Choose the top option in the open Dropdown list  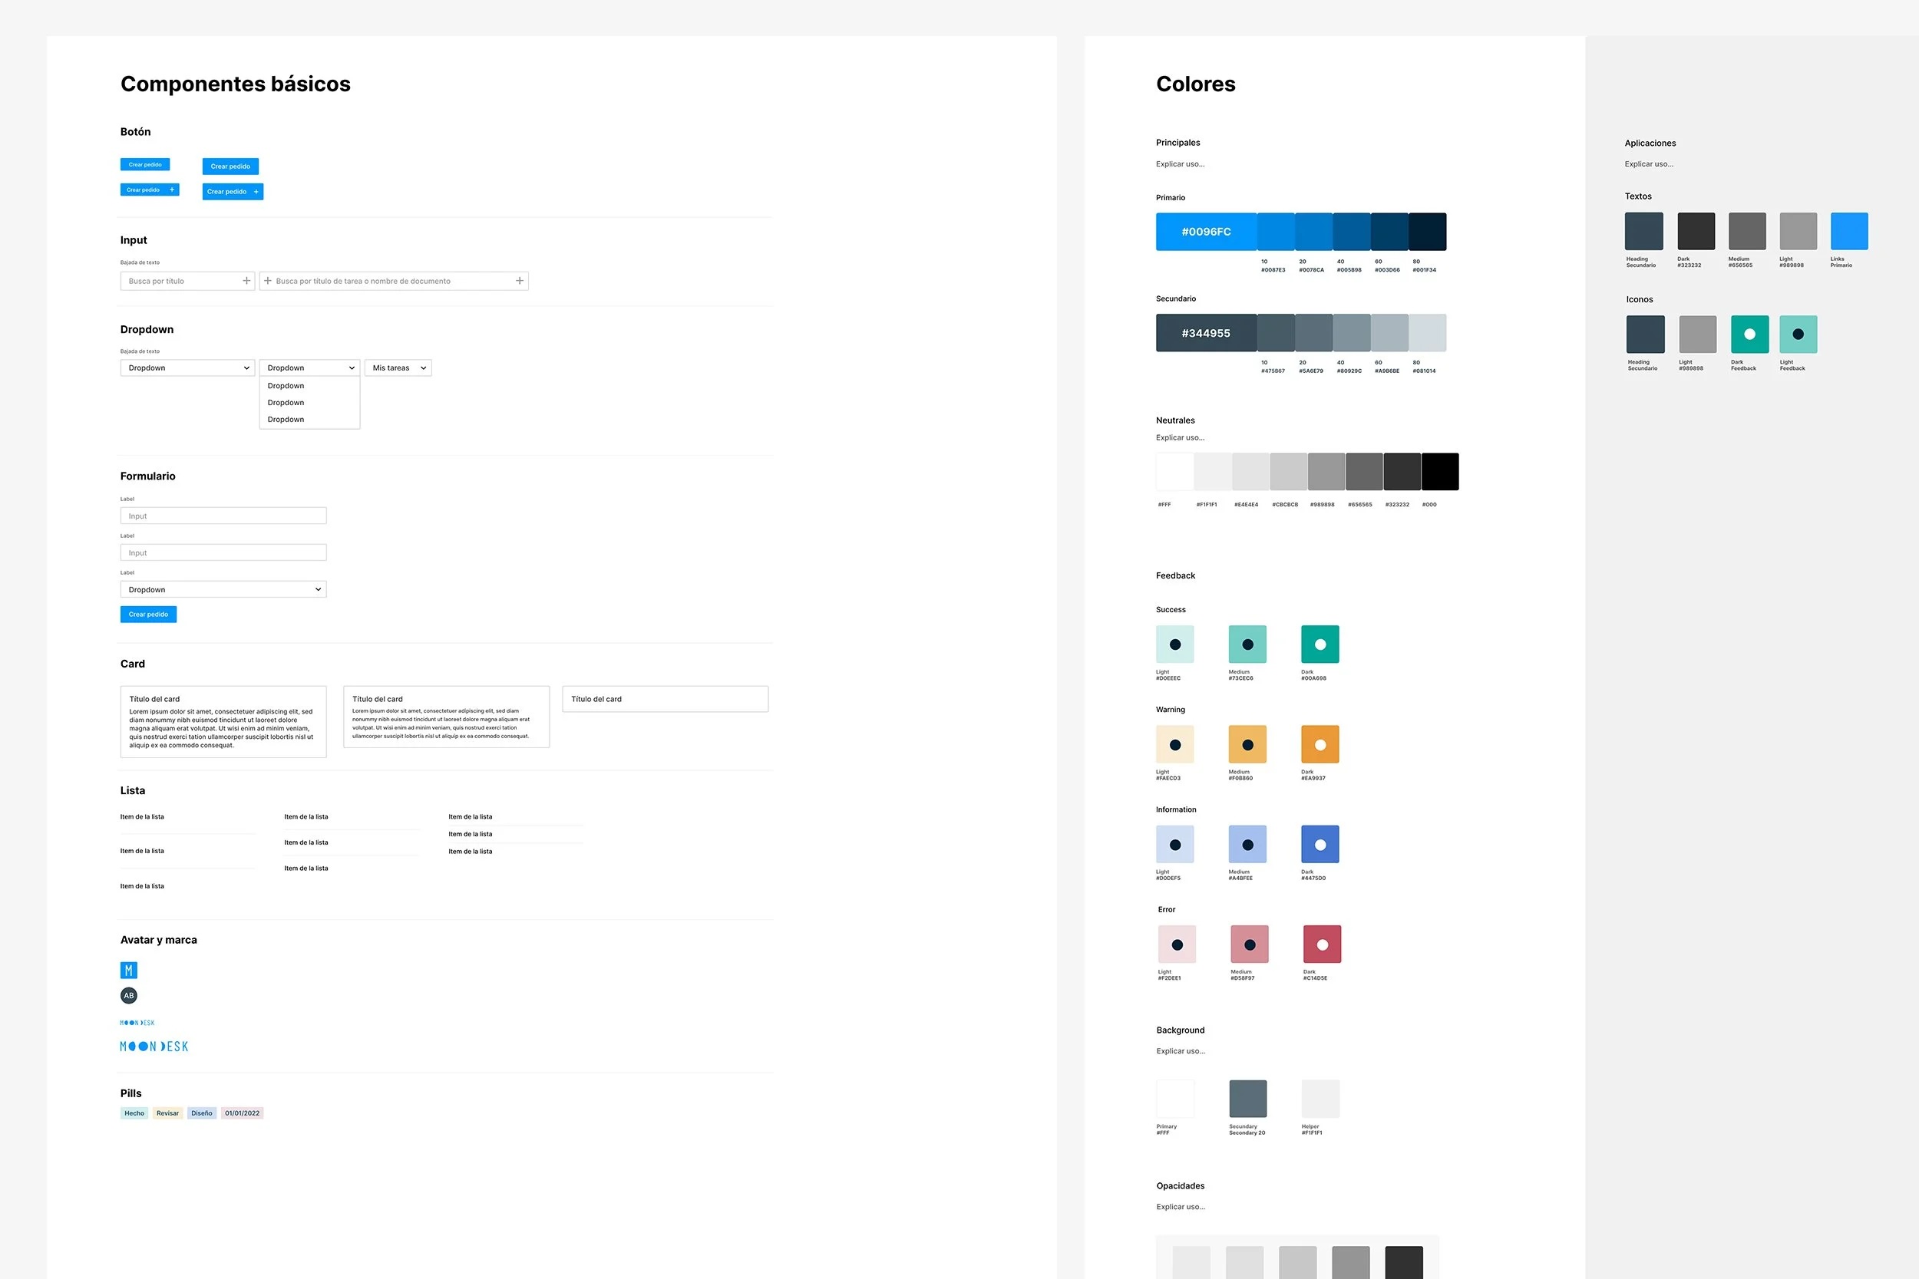[309, 386]
